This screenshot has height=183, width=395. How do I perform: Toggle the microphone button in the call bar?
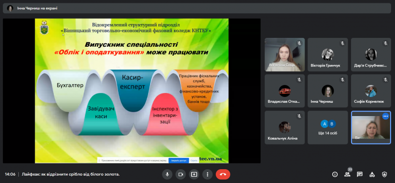(x=167, y=174)
